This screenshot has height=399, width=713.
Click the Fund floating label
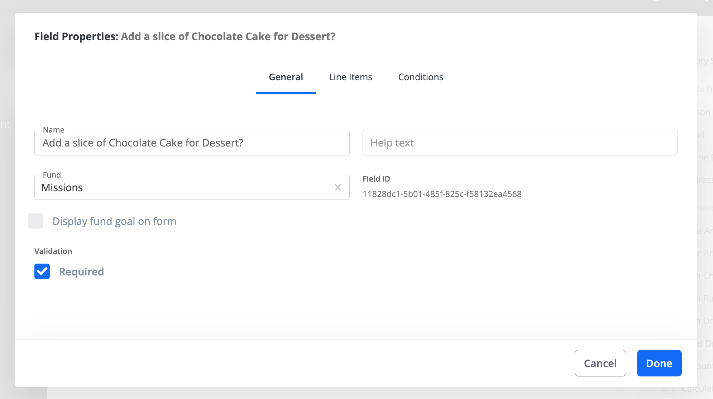click(x=52, y=175)
